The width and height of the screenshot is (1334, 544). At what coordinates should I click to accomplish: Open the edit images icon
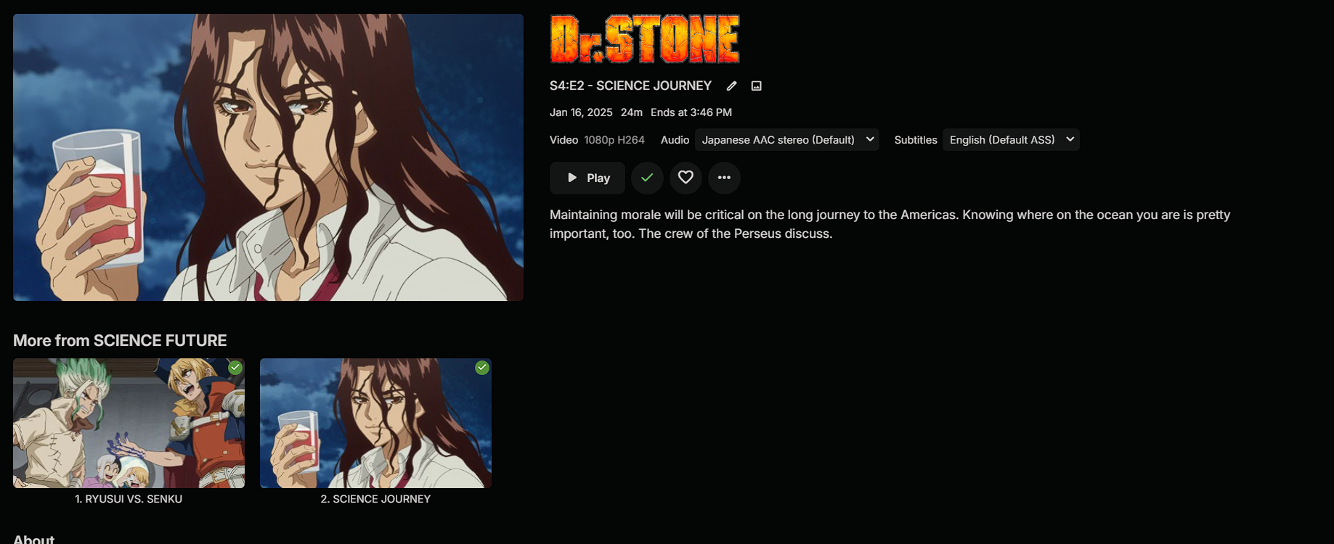[x=756, y=86]
